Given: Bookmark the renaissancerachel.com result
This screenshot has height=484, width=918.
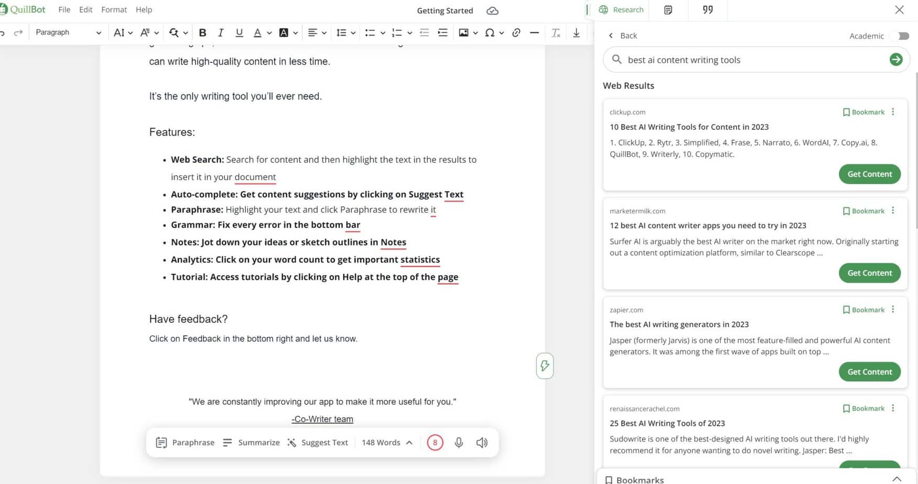Looking at the screenshot, I should (x=863, y=409).
